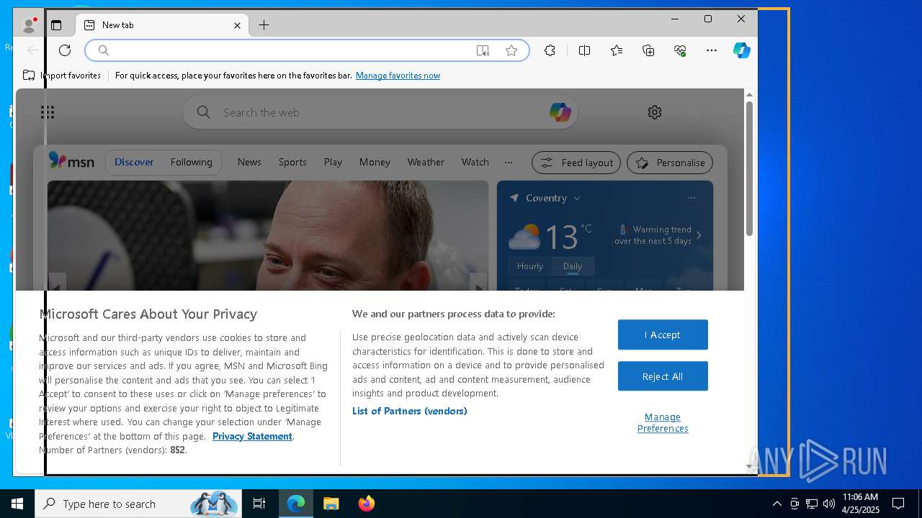This screenshot has height=518, width=922.
Task: Open the Weather section
Action: (426, 163)
